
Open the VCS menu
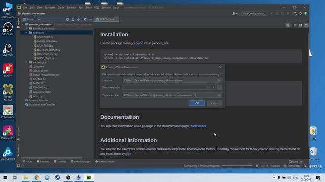pos(96,8)
